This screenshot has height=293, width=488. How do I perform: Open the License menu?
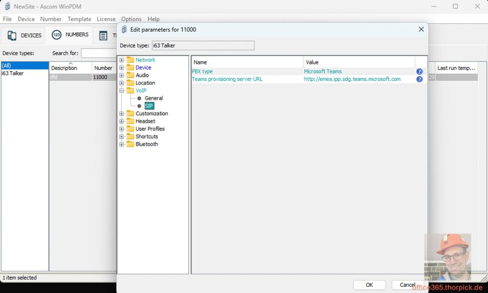pyautogui.click(x=106, y=19)
